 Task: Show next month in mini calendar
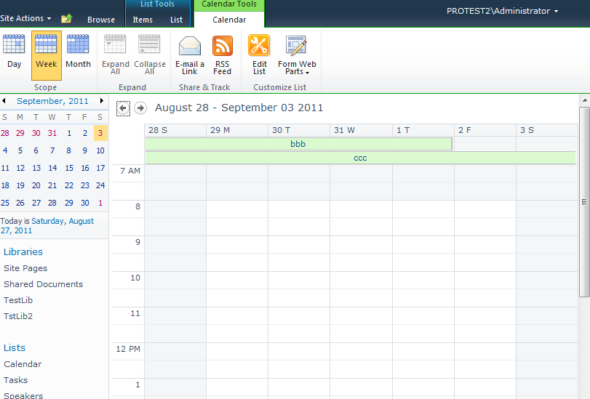click(x=102, y=101)
